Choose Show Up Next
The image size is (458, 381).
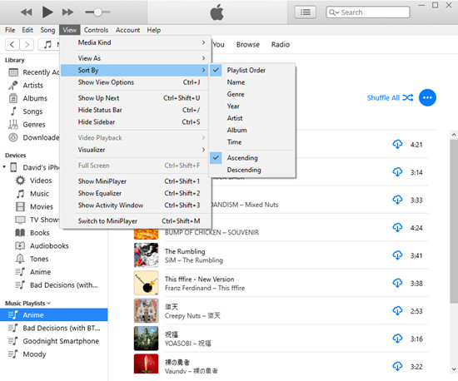(136, 98)
